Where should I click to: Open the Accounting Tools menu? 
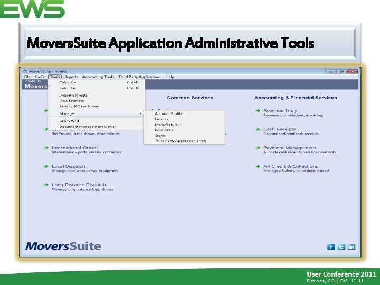click(x=98, y=77)
